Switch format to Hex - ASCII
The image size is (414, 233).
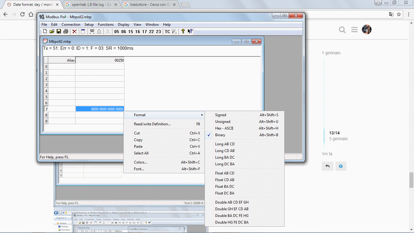(x=224, y=128)
